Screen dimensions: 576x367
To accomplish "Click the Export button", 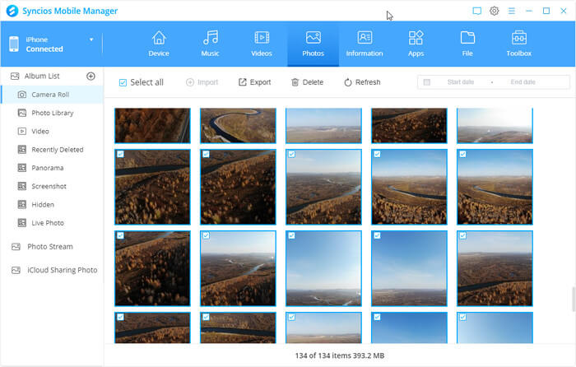I will click(x=254, y=82).
